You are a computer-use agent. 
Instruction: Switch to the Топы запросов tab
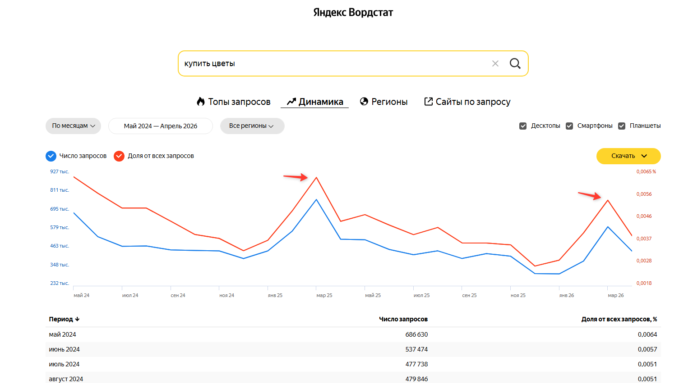click(x=234, y=102)
